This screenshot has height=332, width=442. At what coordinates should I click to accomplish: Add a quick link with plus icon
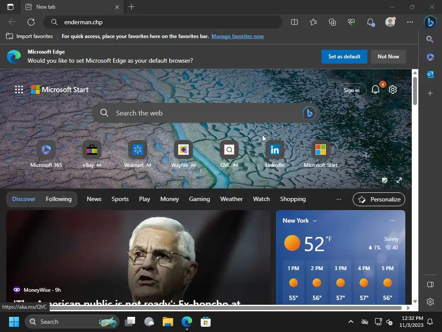tap(366, 156)
